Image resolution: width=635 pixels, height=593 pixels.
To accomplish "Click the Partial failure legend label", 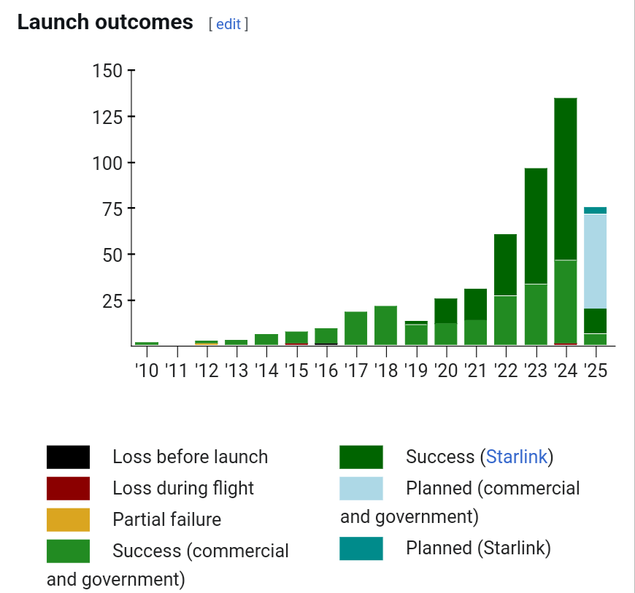I will click(x=167, y=519).
